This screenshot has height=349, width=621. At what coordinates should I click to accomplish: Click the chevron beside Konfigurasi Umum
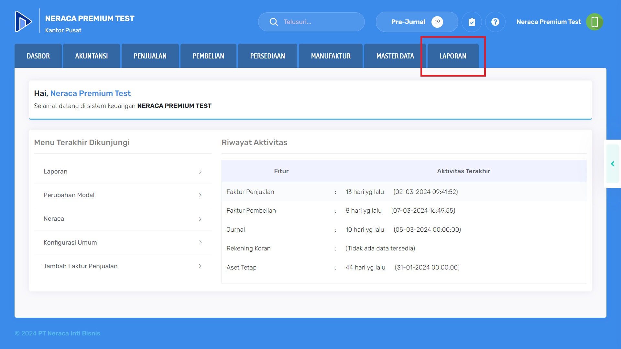click(200, 242)
